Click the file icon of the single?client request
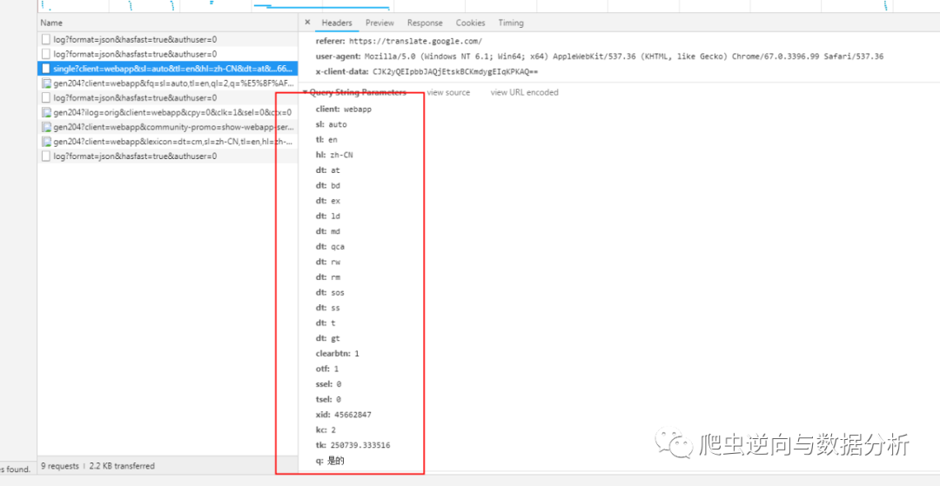 coord(46,69)
